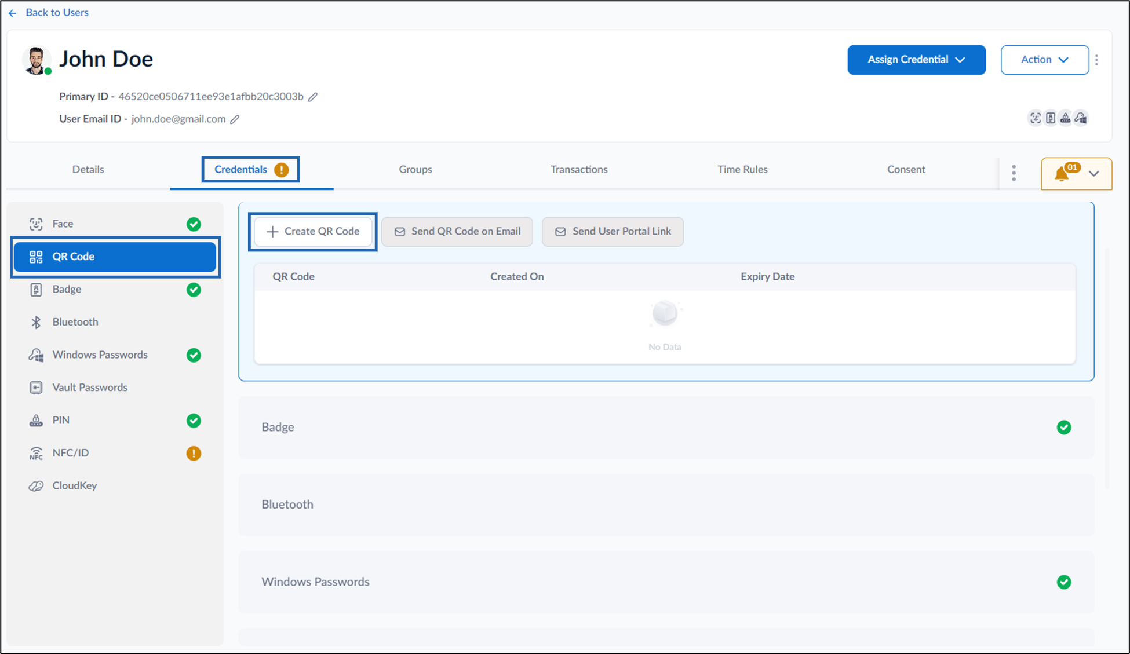The width and height of the screenshot is (1130, 654).
Task: Select CloudKey in credentials sidebar
Action: [115, 485]
